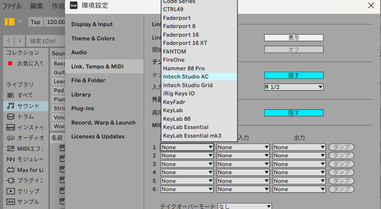Click the MIDI Effects (MIDIエフェクト) icon
This screenshot has width=381, height=209.
[10, 149]
